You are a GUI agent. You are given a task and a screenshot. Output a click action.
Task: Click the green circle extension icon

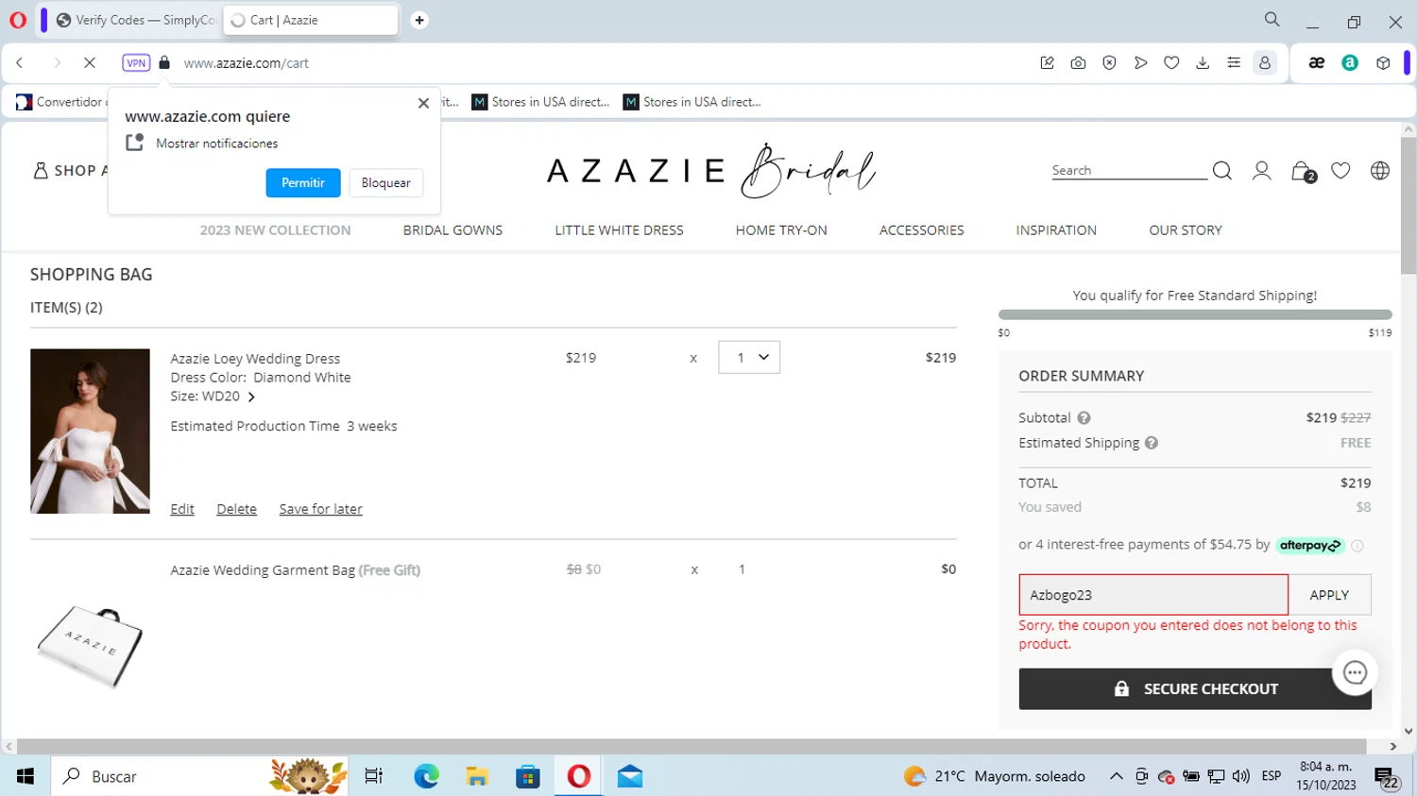coord(1350,63)
